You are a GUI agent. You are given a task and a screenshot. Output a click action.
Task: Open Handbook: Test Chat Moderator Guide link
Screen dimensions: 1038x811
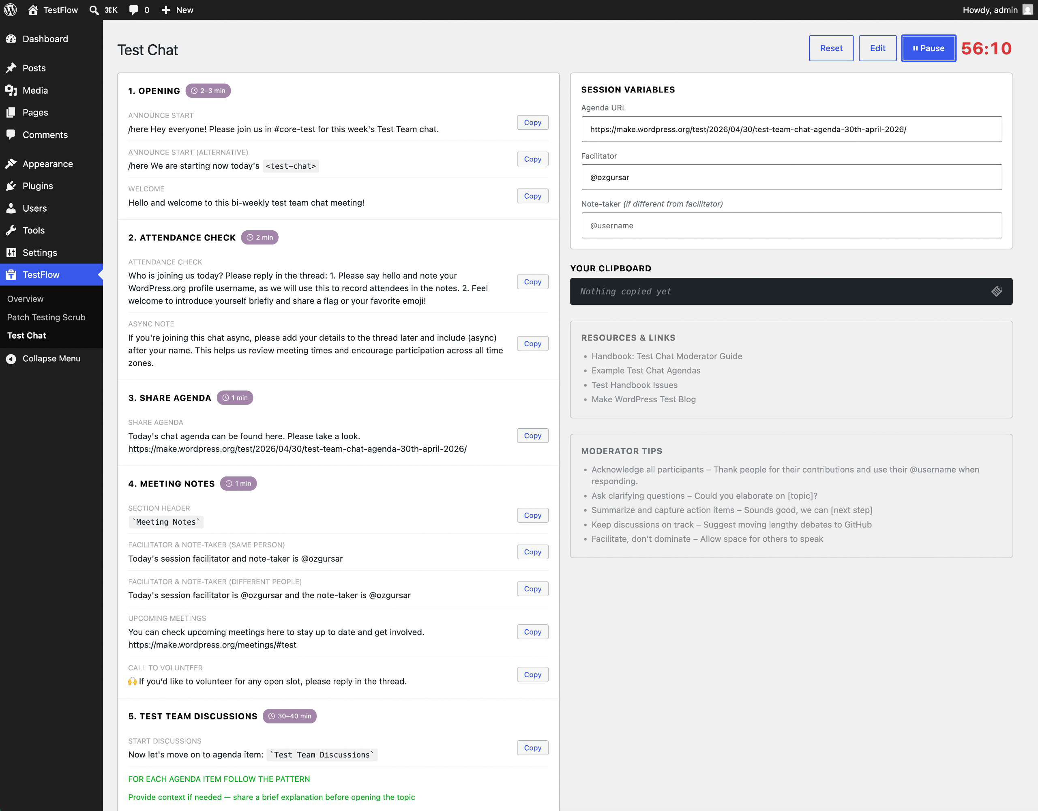point(666,356)
